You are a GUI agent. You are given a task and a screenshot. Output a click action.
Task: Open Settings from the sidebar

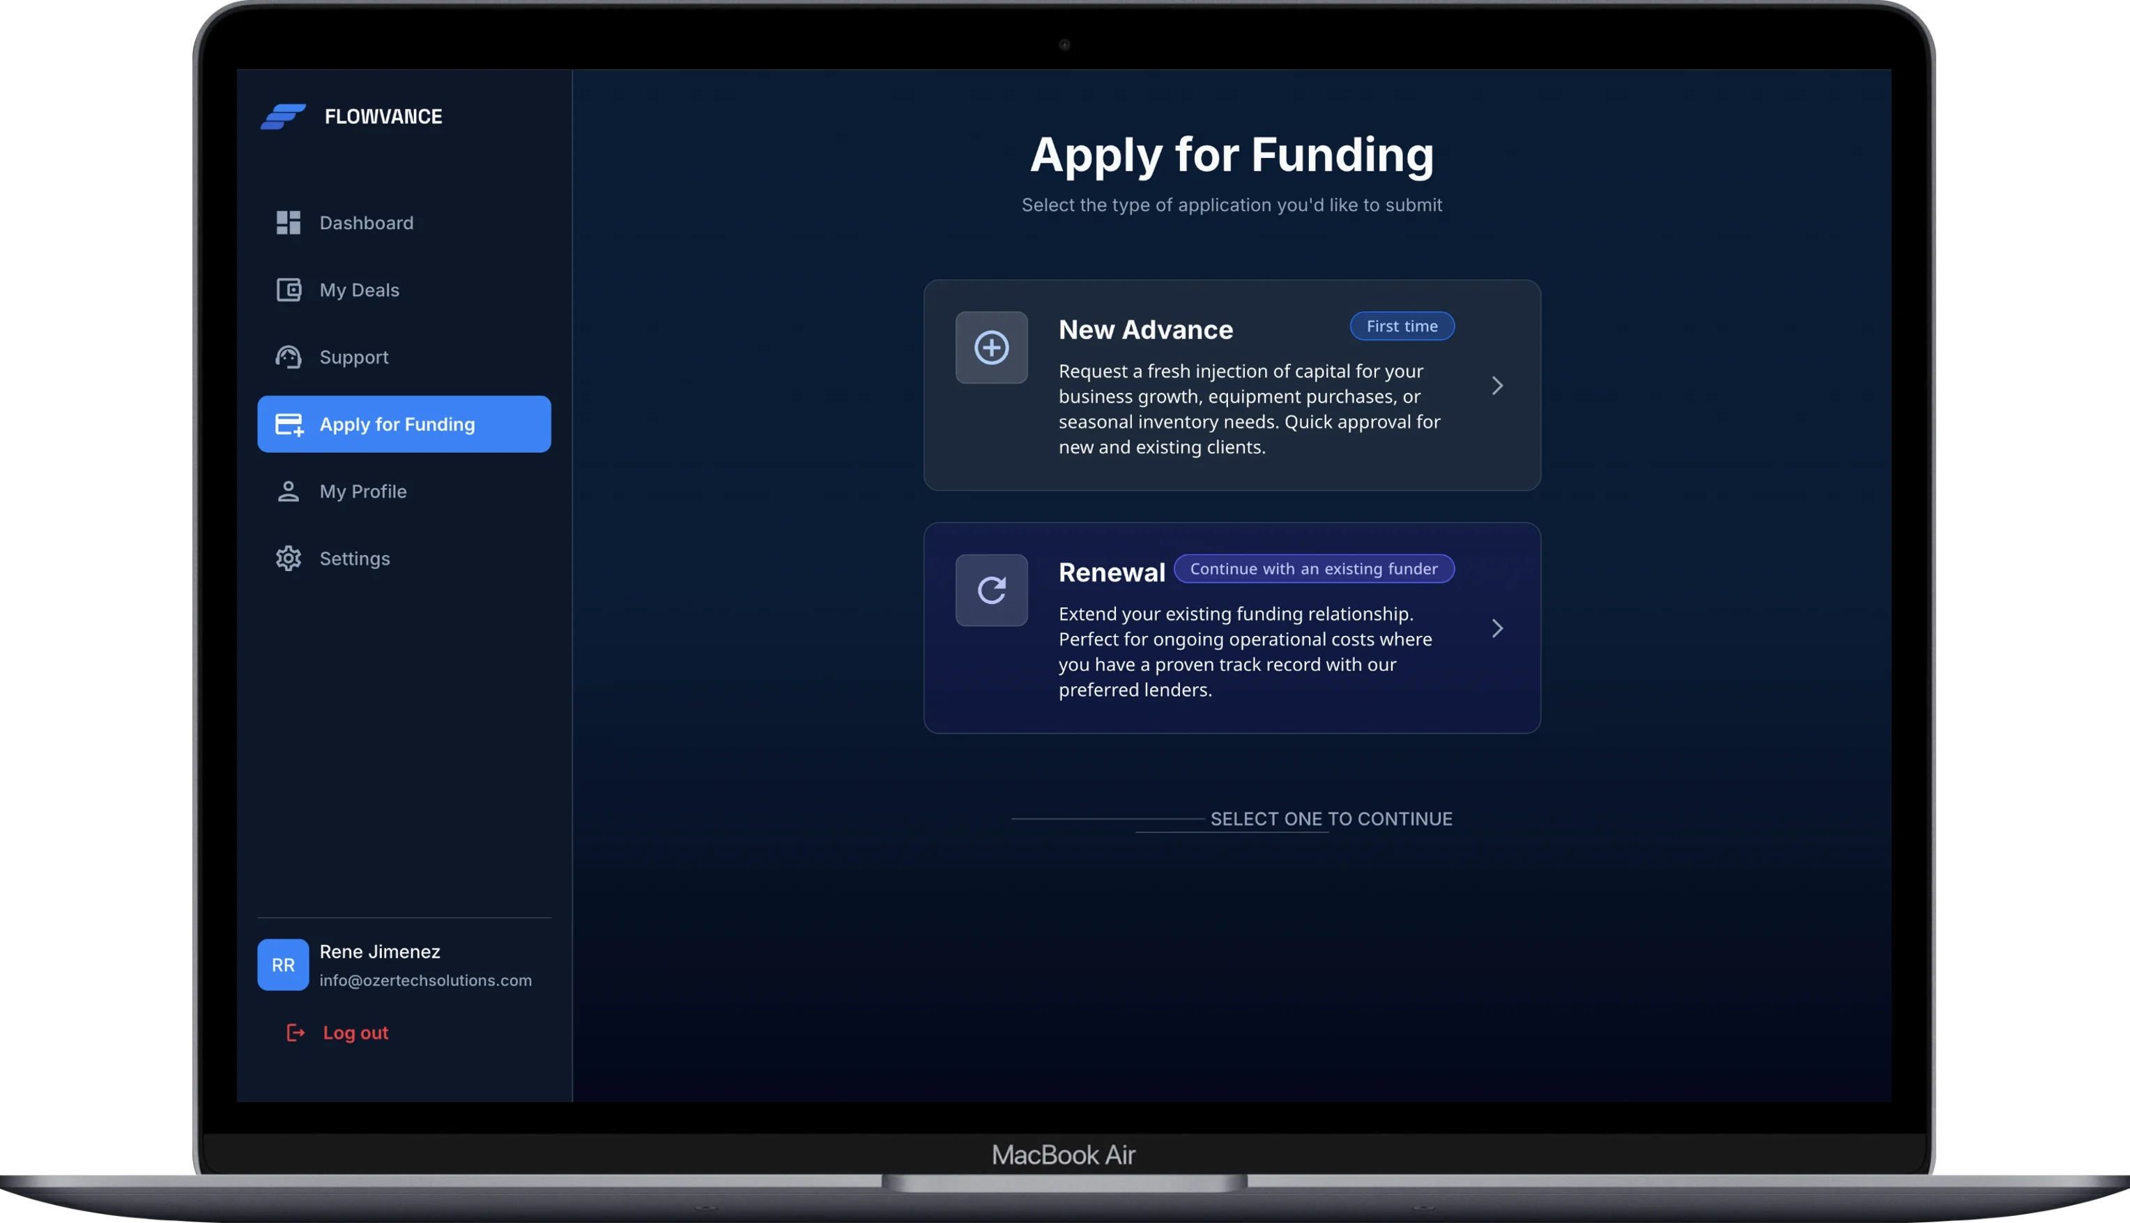(404, 559)
